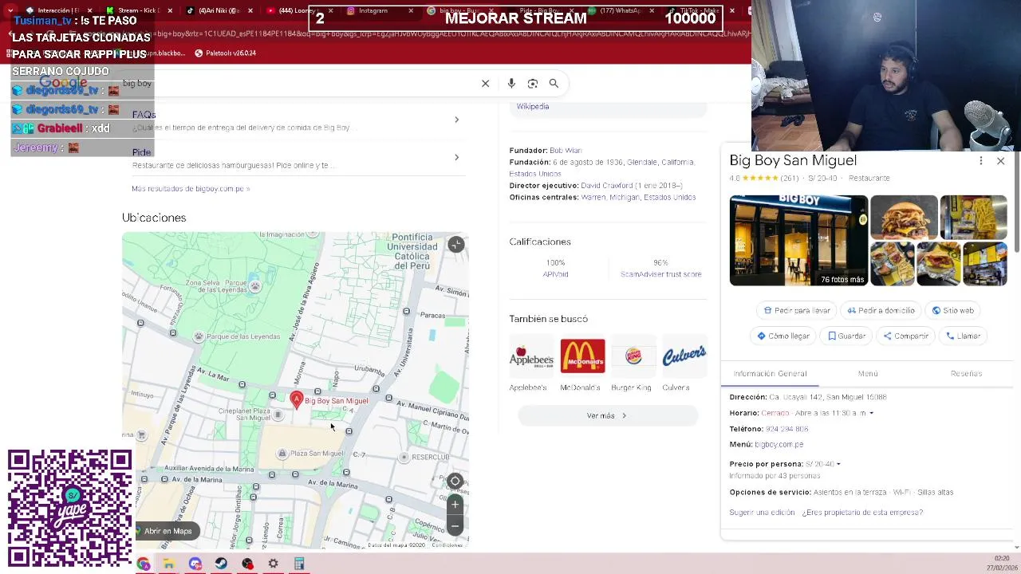Screen dimensions: 1021x574
Task: Expand the price per person dropdown
Action: coord(838,464)
